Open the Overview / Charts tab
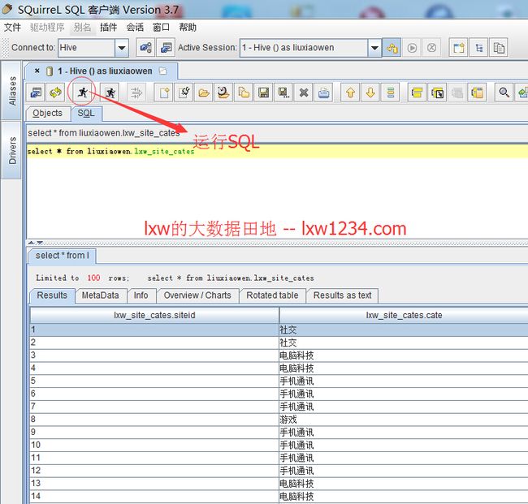 (197, 295)
